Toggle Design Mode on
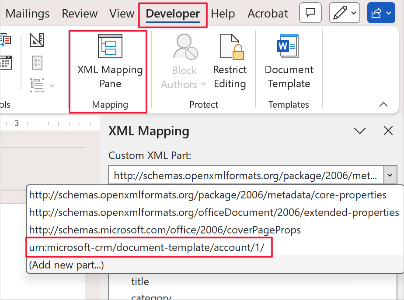Image resolution: width=404 pixels, height=300 pixels. tap(37, 39)
